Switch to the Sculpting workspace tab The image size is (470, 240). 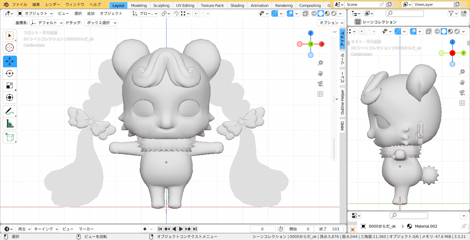(x=161, y=5)
